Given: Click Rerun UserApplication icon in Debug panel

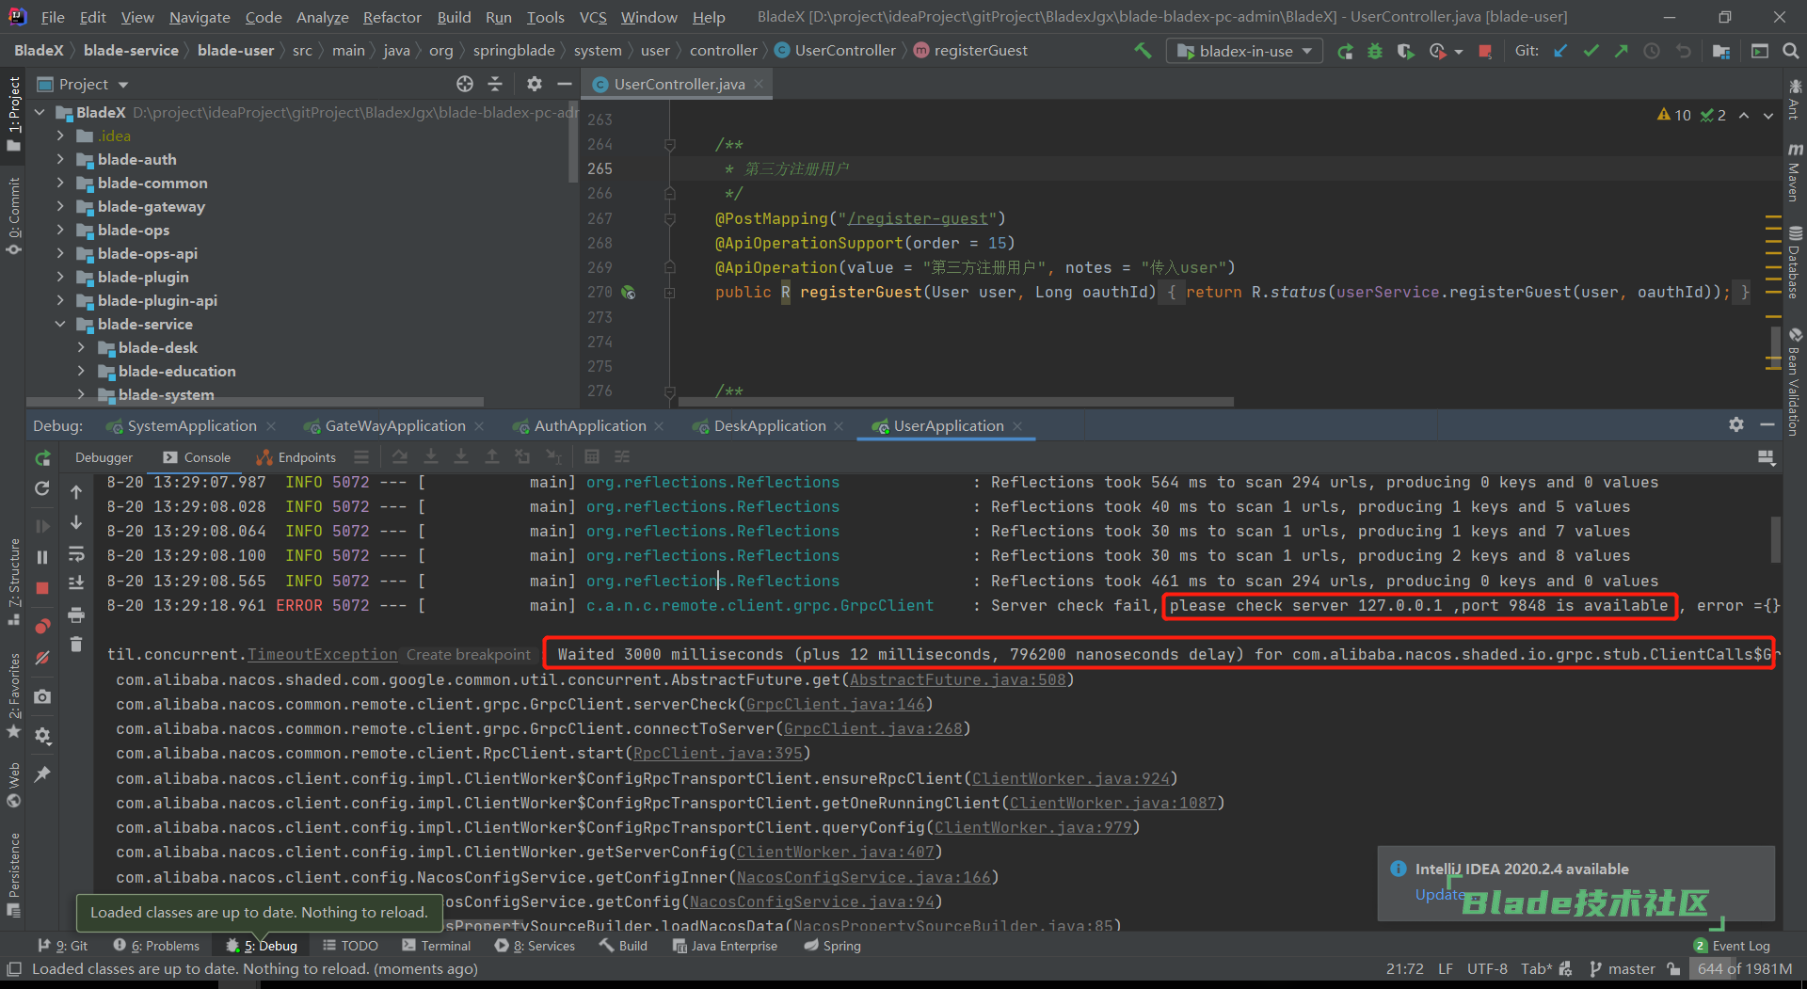Looking at the screenshot, I should click(42, 458).
